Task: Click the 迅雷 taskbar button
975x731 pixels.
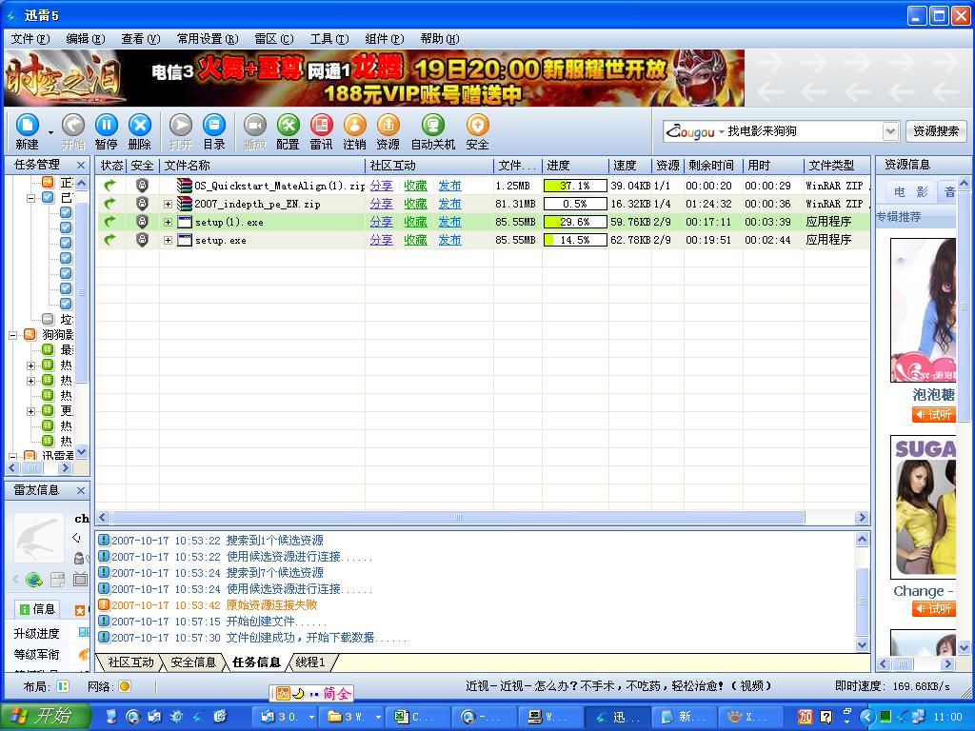Action: coord(619,717)
